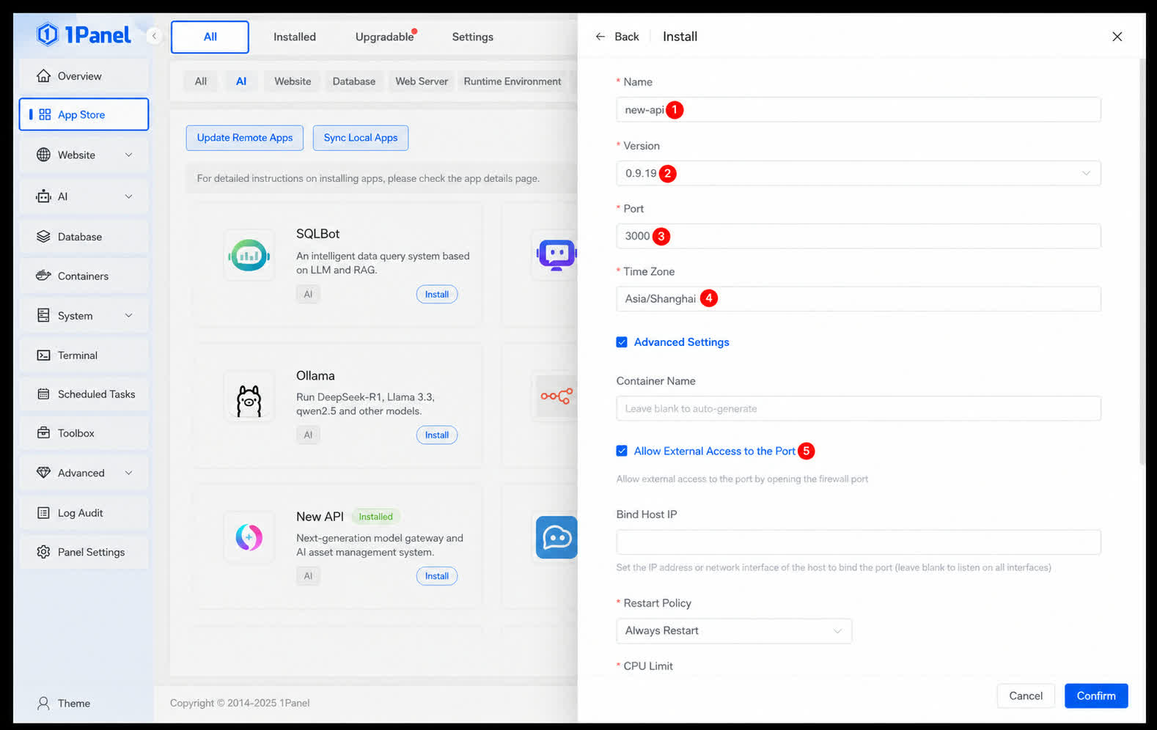This screenshot has height=730, width=1157.
Task: Click the AI tag on SQLBot card
Action: click(x=308, y=294)
